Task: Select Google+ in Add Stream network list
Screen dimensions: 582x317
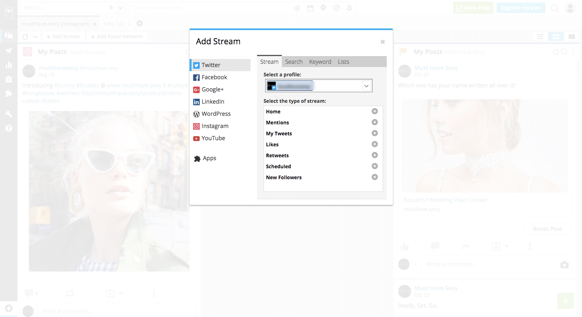Action: click(220, 89)
